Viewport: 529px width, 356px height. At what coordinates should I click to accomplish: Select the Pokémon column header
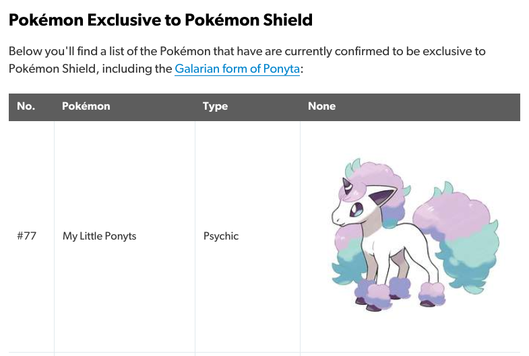point(86,106)
